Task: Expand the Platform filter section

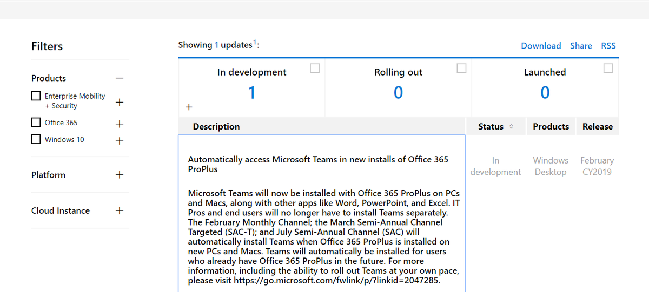Action: click(120, 175)
